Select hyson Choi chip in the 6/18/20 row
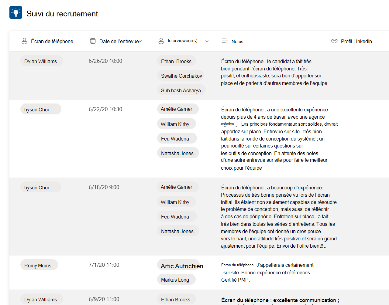389x305 pixels. point(41,187)
